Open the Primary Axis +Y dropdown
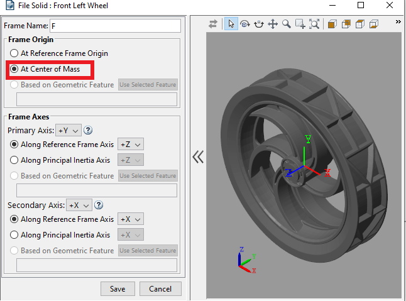Image resolution: width=406 pixels, height=301 pixels. tap(69, 131)
